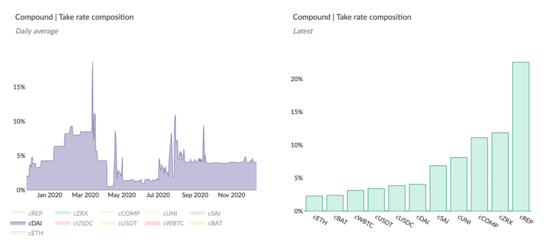The image size is (548, 251).
Task: Toggle the cDAI legend series
Action: [x=26, y=223]
